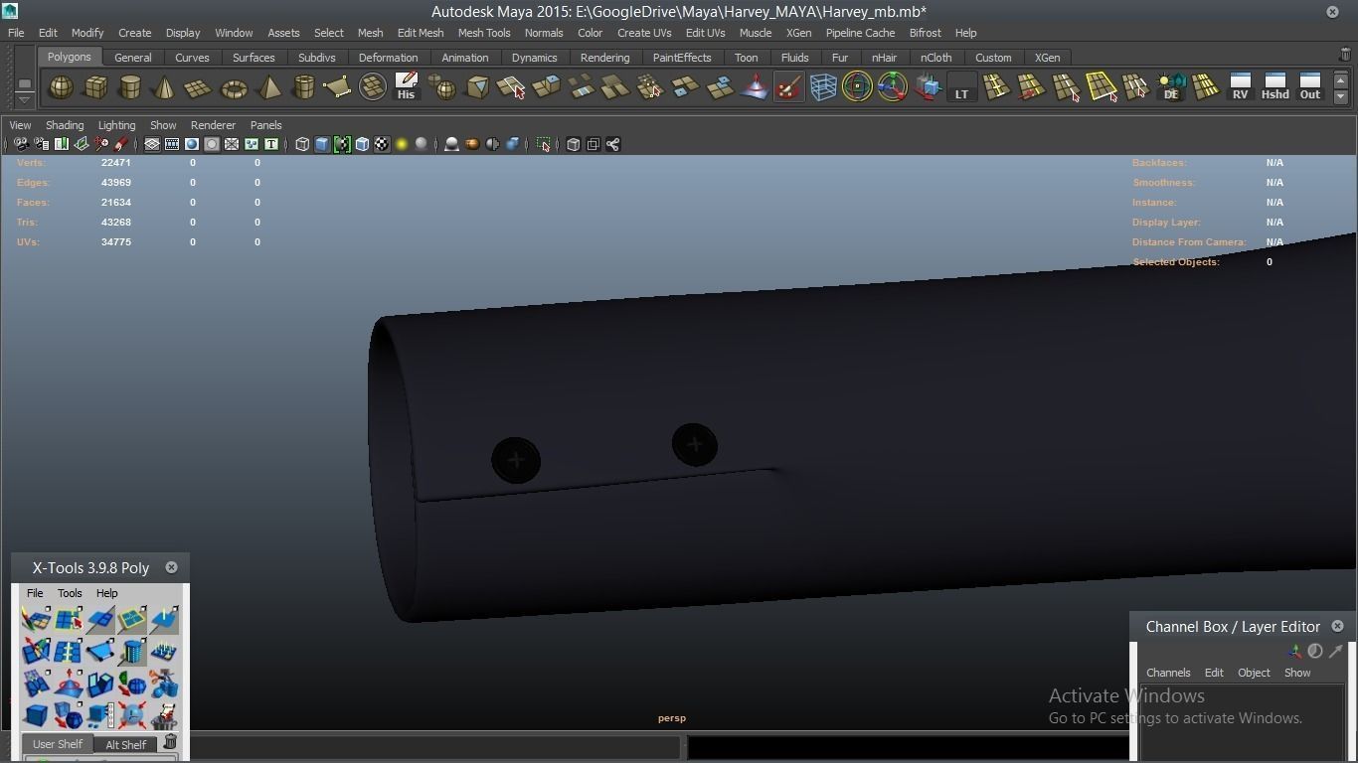Click the orange sphere shading icon
Screen dimensions: 1358x763
point(472,144)
